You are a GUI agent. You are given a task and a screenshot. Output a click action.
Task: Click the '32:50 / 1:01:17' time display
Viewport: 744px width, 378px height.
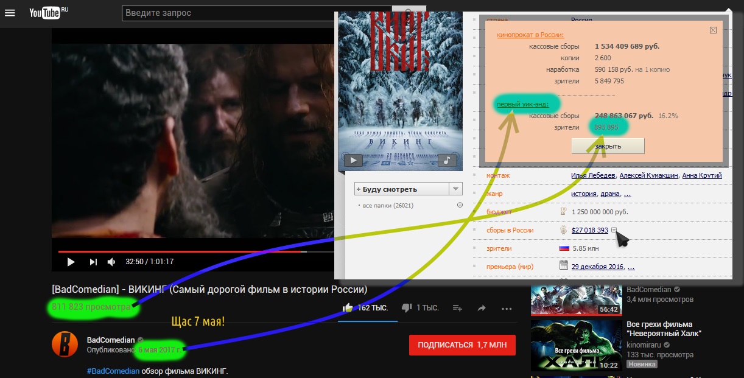point(149,262)
